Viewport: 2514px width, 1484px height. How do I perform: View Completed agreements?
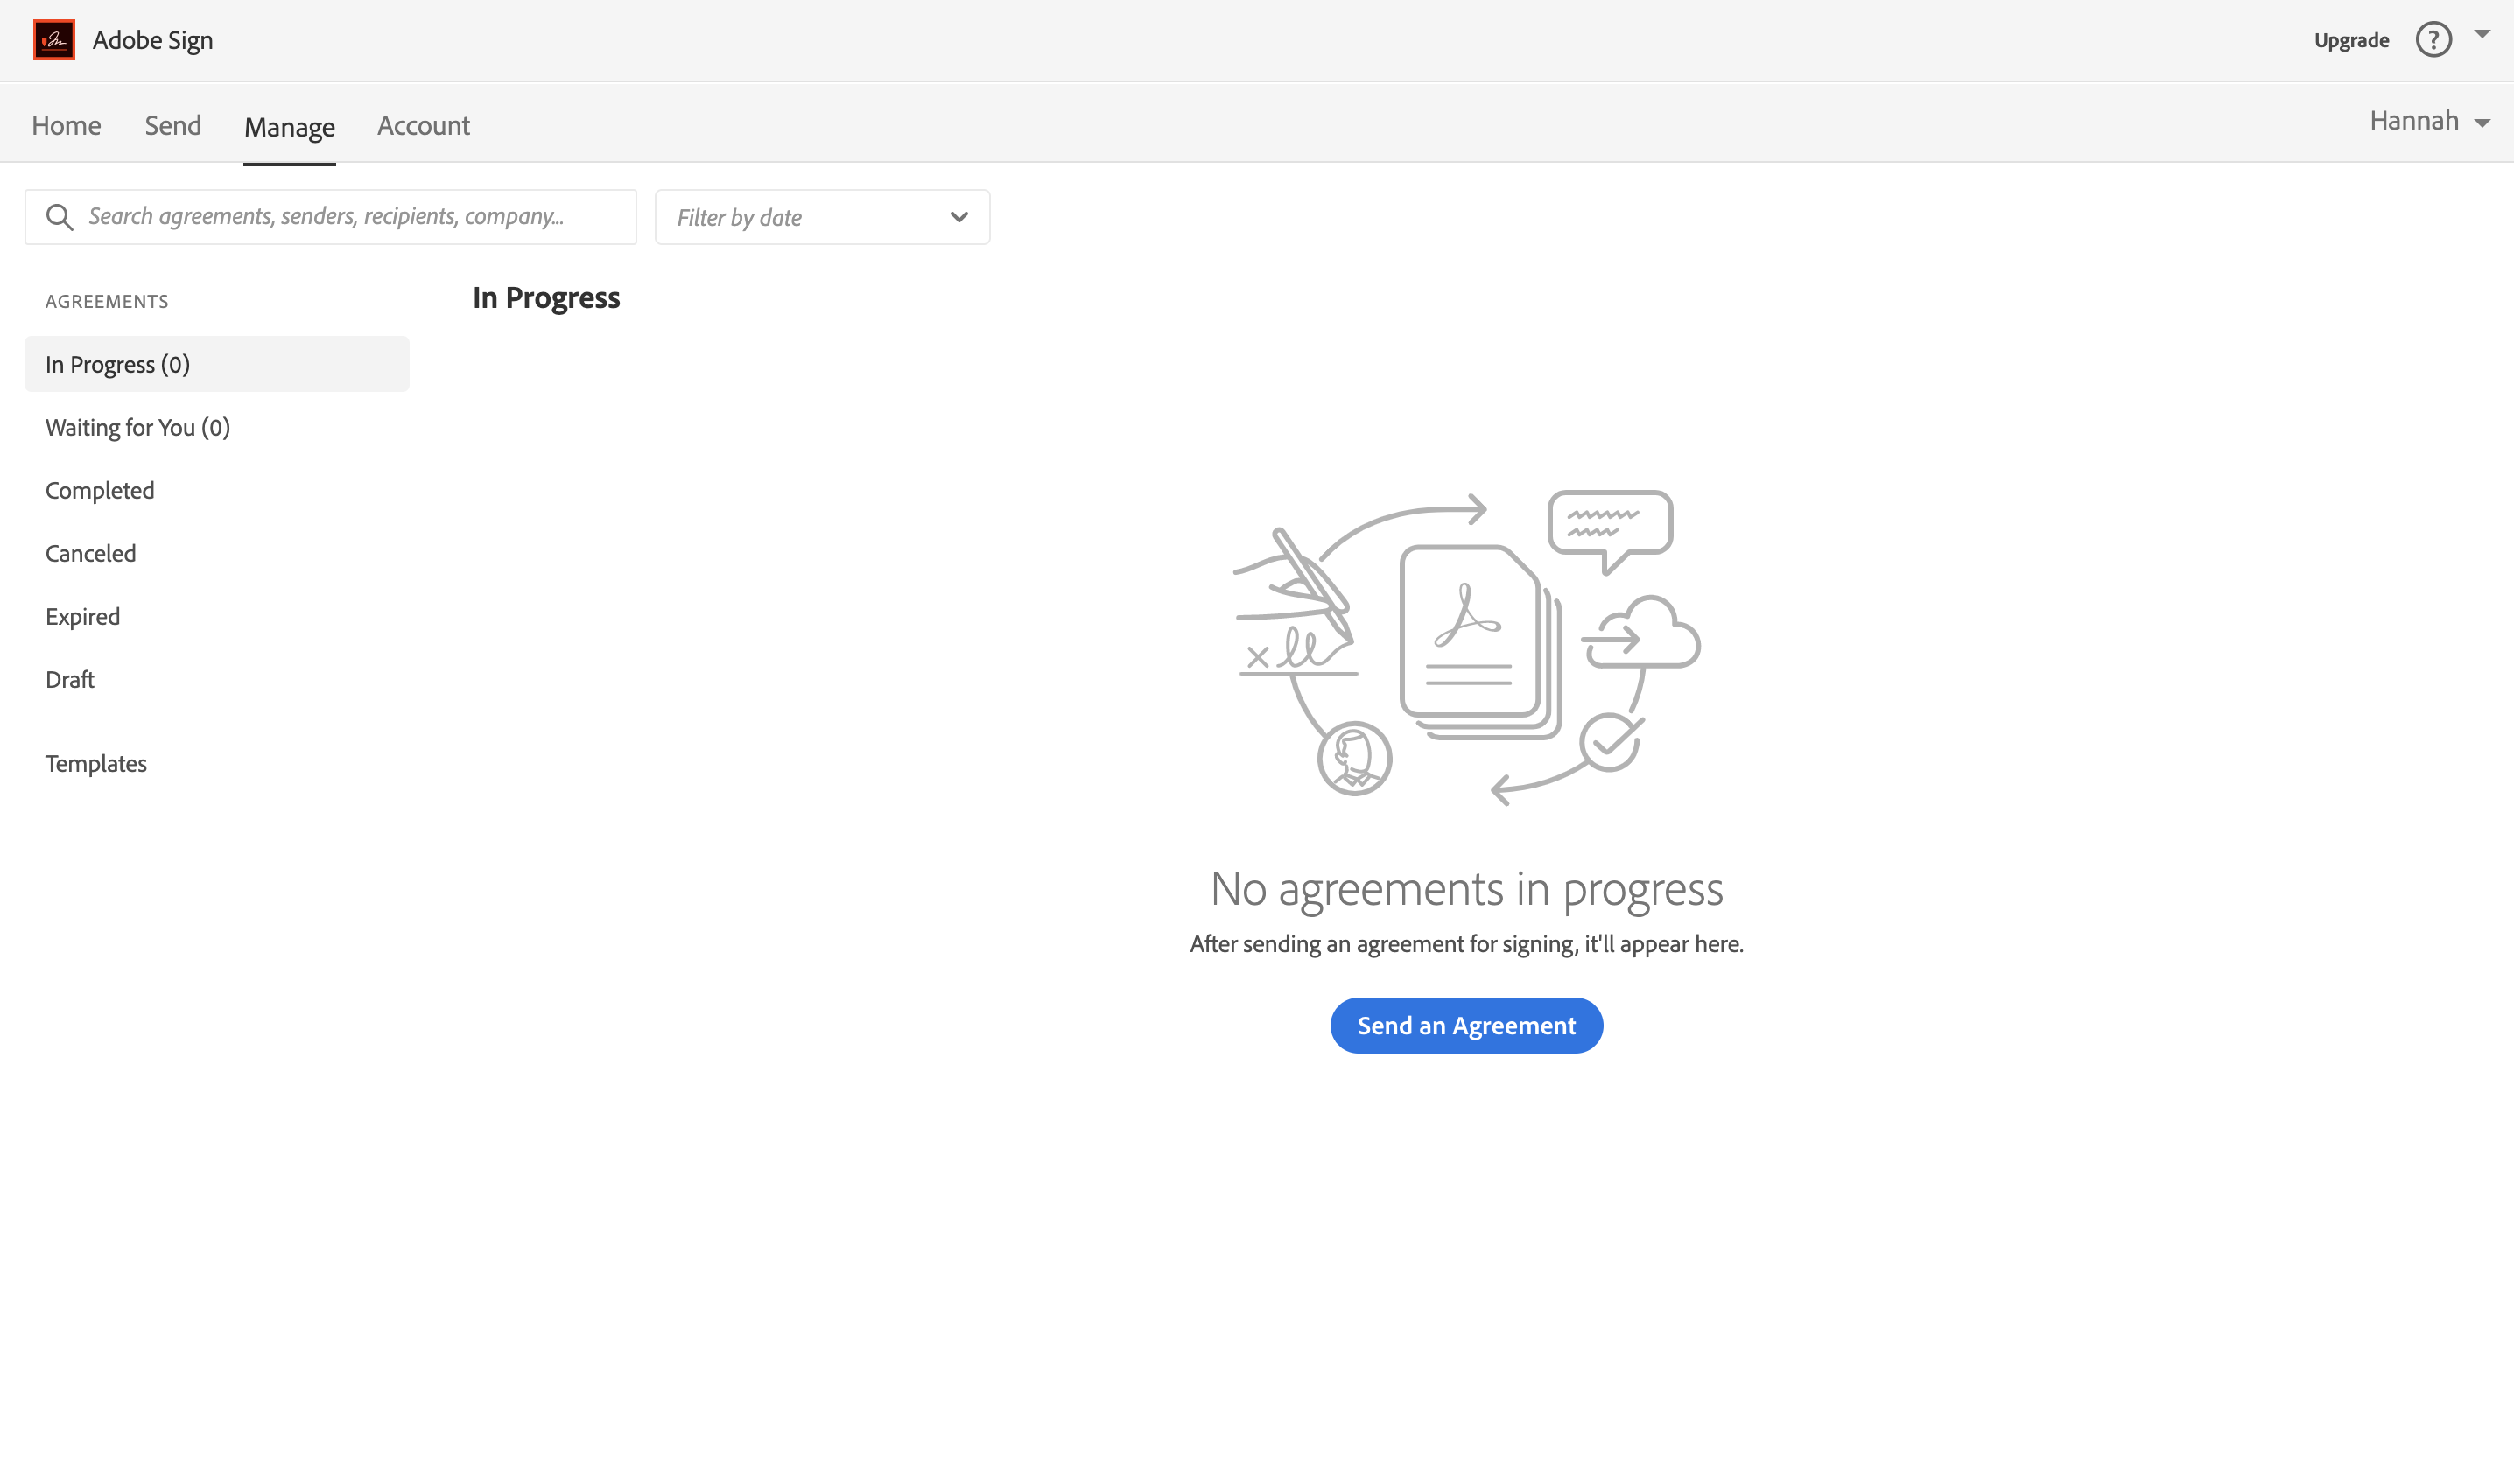click(x=100, y=490)
